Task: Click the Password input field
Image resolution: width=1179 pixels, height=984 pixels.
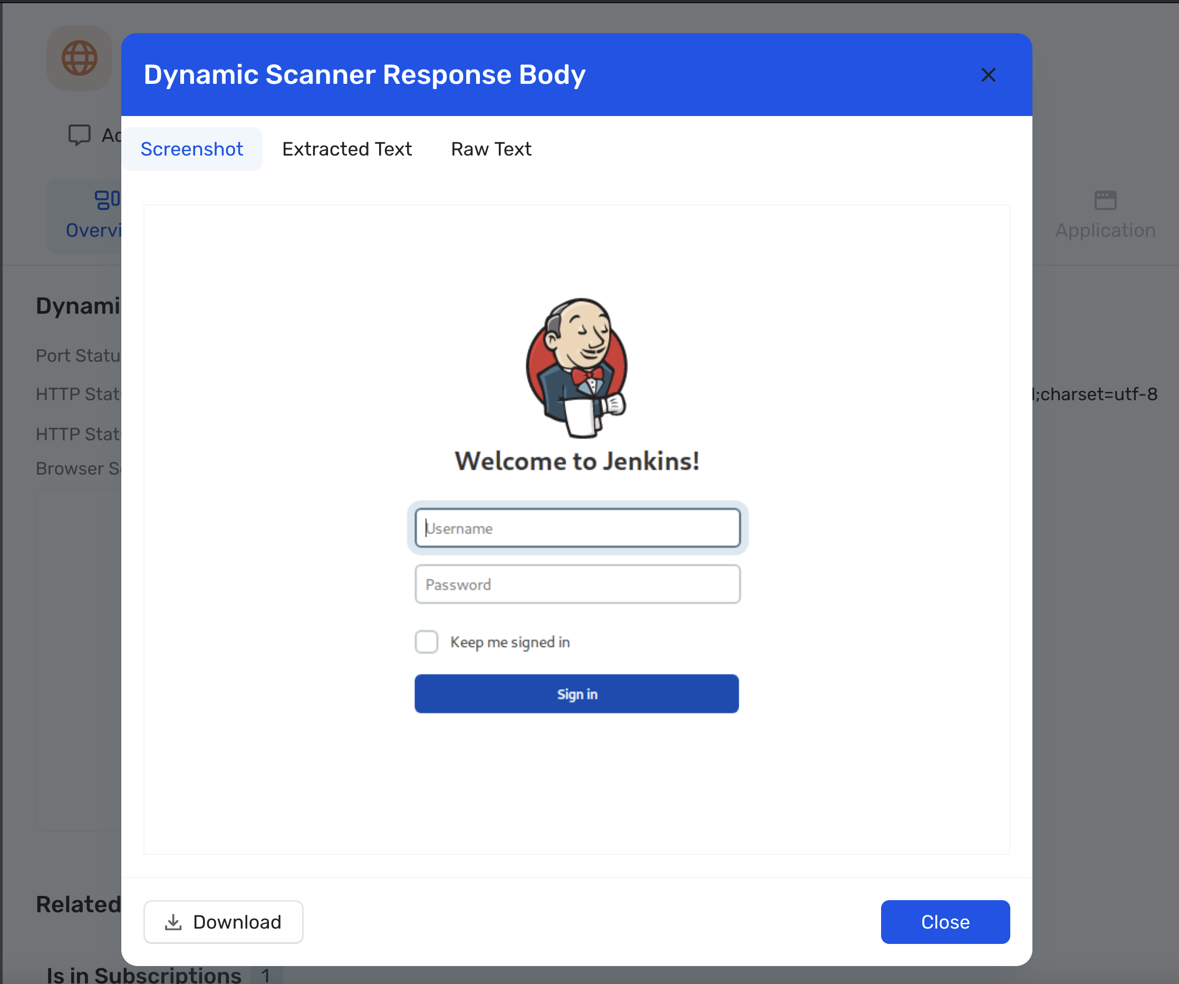Action: click(577, 584)
